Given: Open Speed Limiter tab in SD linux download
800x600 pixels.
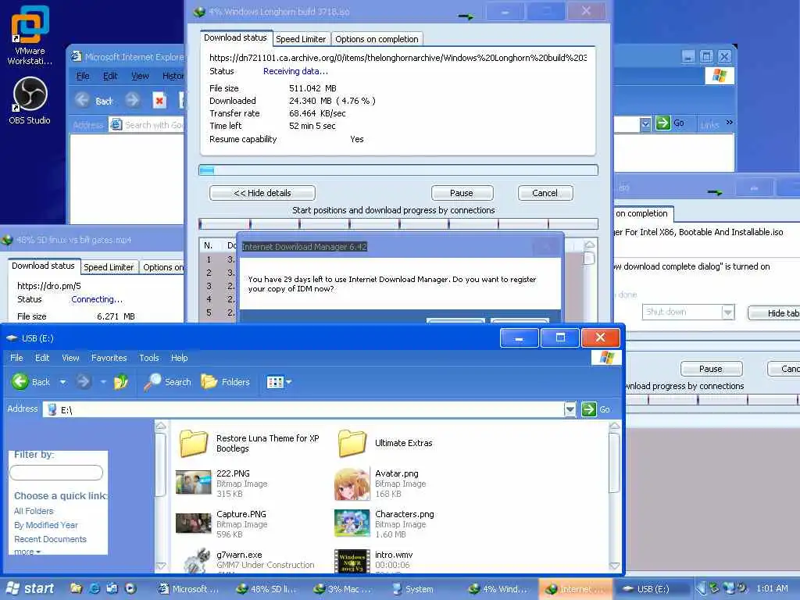Looking at the screenshot, I should pyautogui.click(x=109, y=267).
